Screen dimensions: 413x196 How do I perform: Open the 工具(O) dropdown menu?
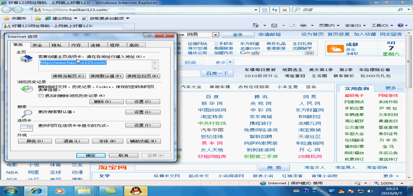pyautogui.click(x=380, y=26)
